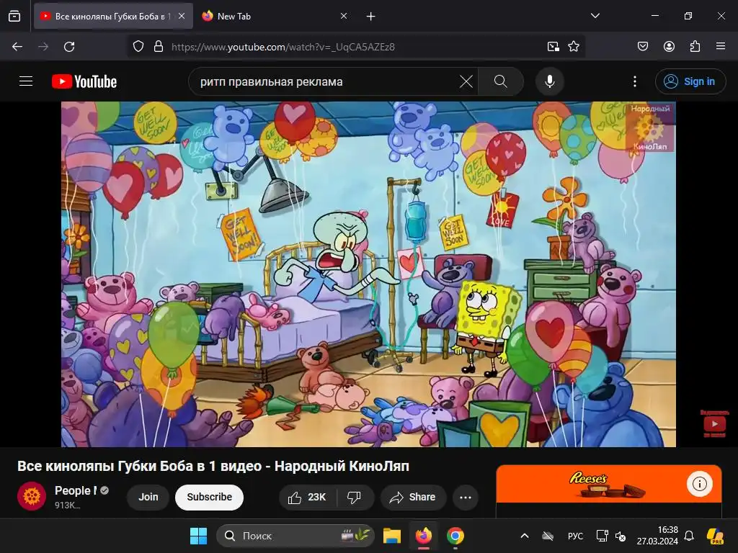
Task: Go to YouTube home via logo
Action: [84, 81]
